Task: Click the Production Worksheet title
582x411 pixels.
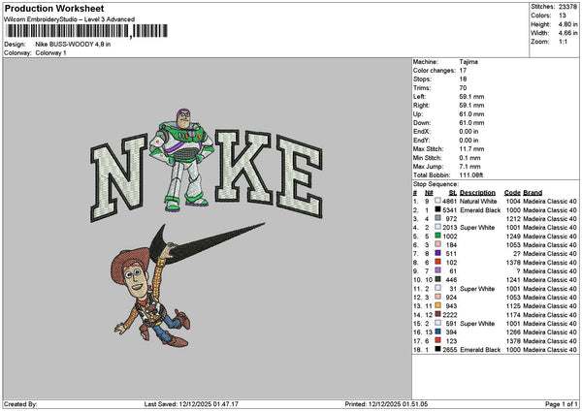Action: (x=54, y=8)
